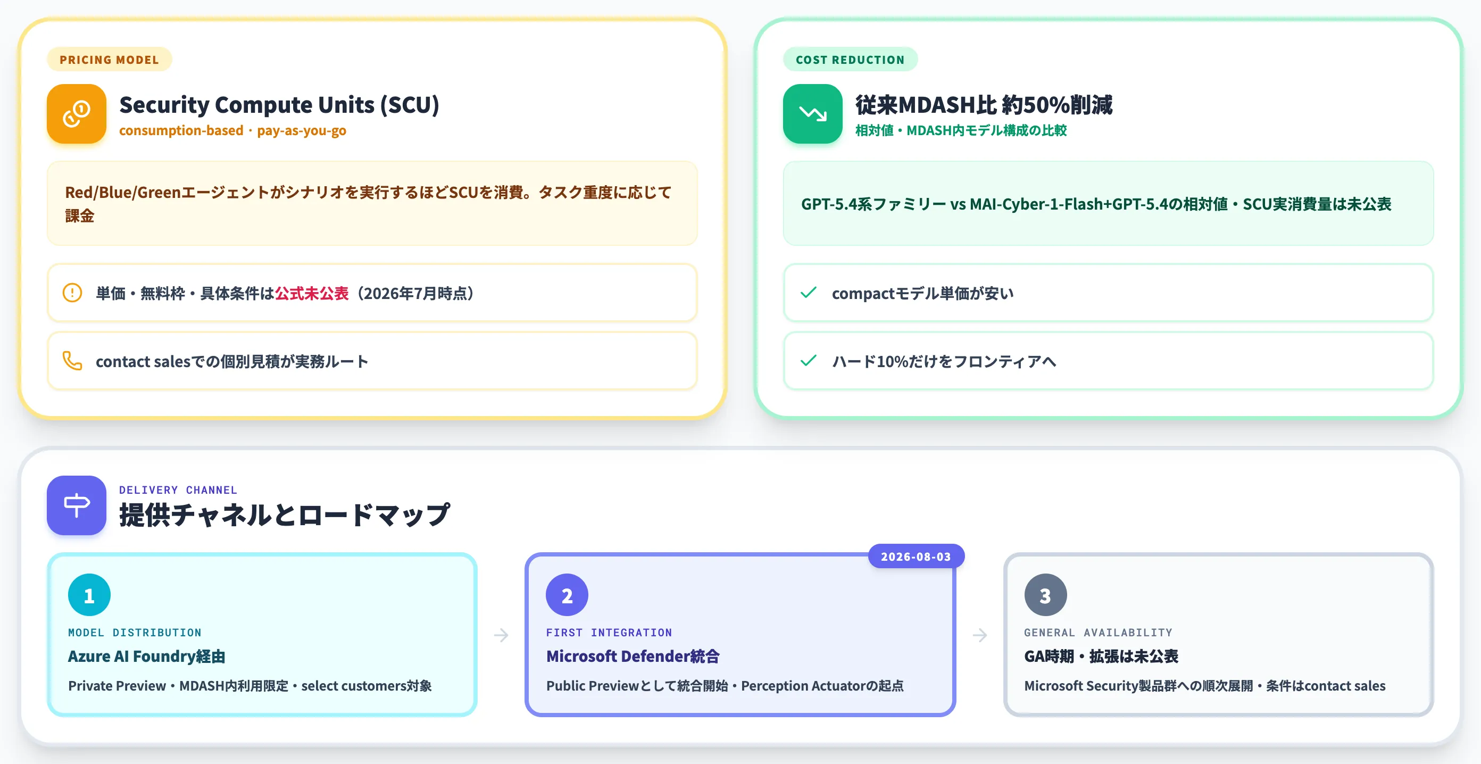Click the arrow between steps 1 and 2
Viewport: 1481px width, 764px height.
click(501, 635)
